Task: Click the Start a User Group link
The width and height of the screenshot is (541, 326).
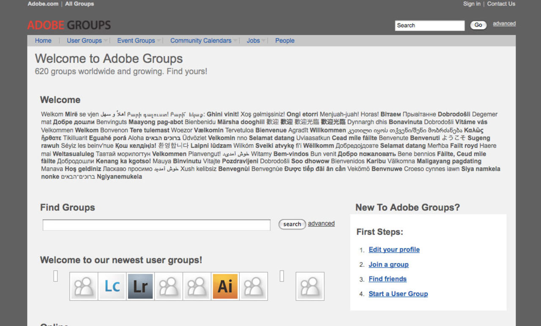Action: (x=398, y=293)
